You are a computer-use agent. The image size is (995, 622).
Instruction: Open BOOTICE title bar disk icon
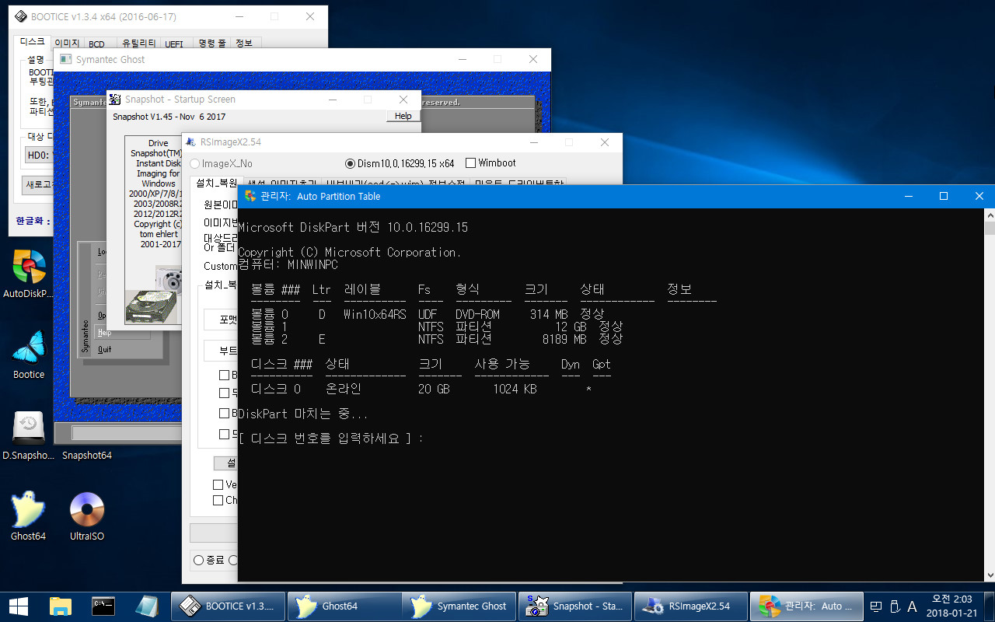coord(20,16)
